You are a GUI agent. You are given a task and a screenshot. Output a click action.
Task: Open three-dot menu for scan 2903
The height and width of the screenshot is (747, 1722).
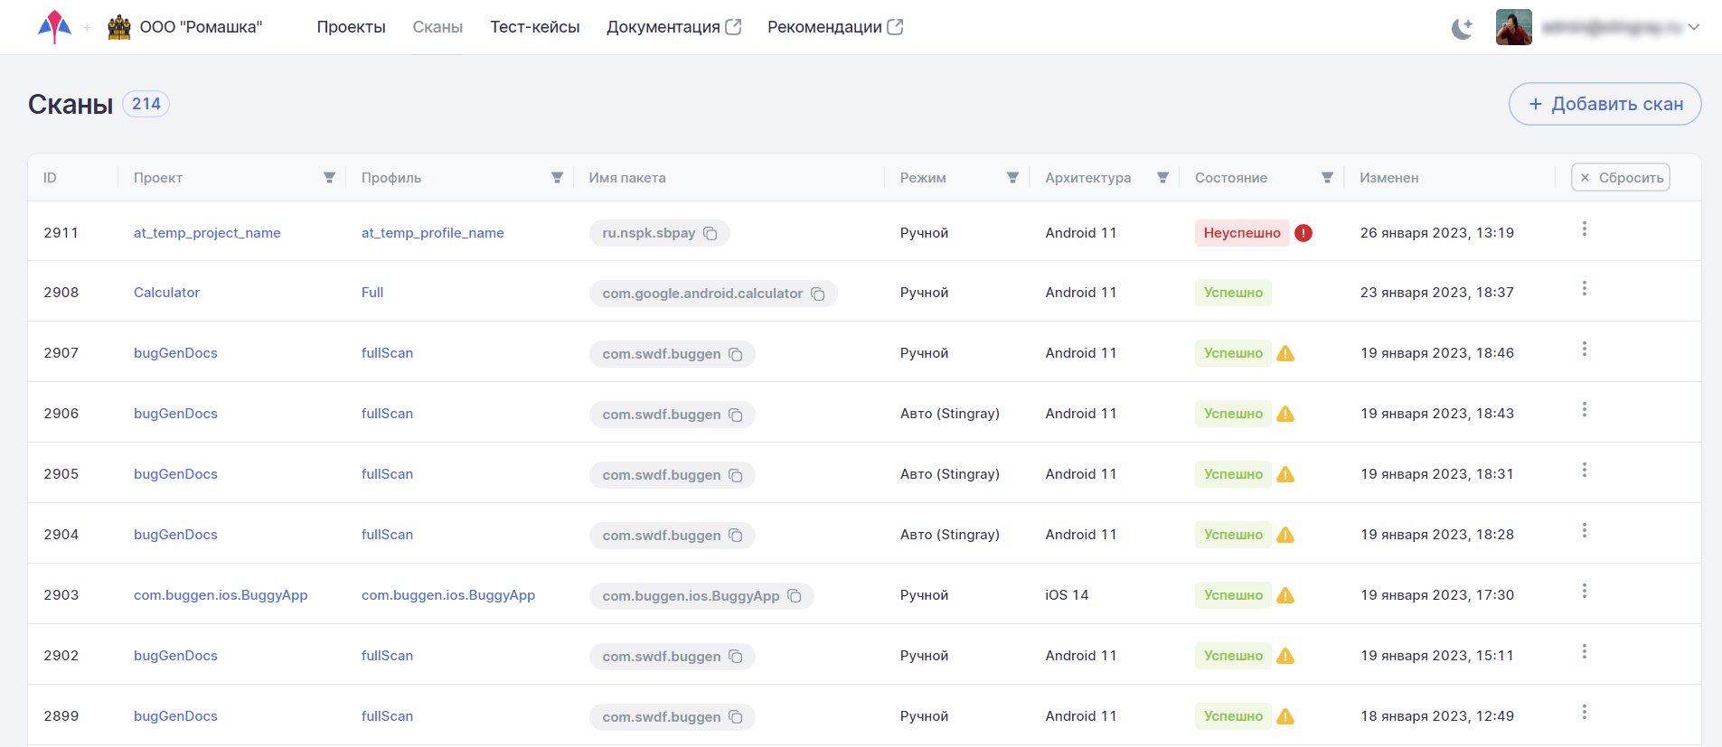click(1584, 592)
